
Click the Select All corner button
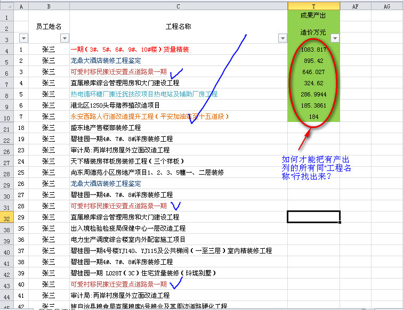(6, 6)
